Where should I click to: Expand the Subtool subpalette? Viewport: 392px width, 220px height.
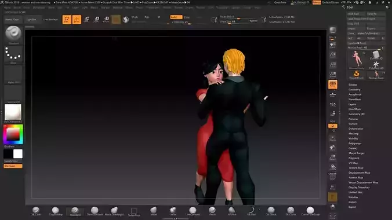coord(353,85)
